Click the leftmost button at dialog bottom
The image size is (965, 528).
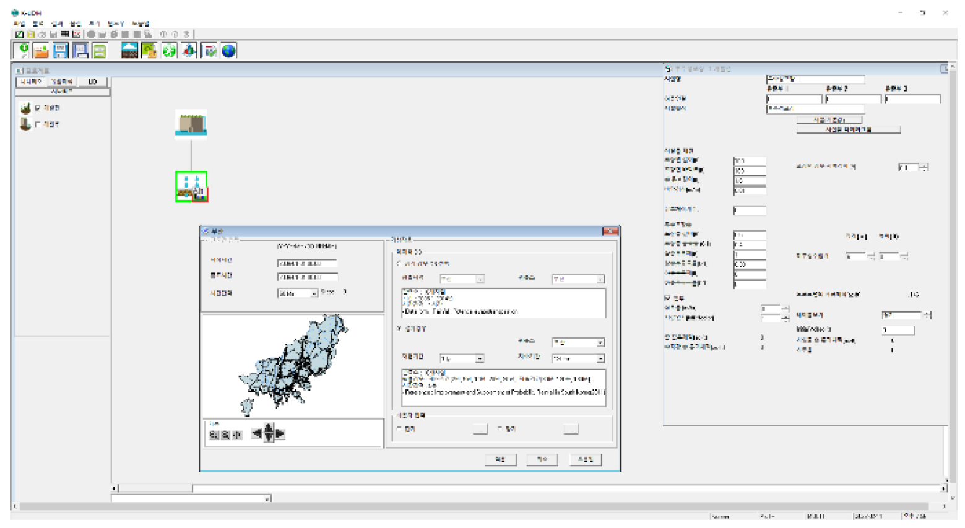tap(500, 459)
